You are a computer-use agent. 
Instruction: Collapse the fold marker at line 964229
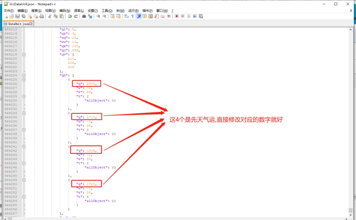pos(24,96)
